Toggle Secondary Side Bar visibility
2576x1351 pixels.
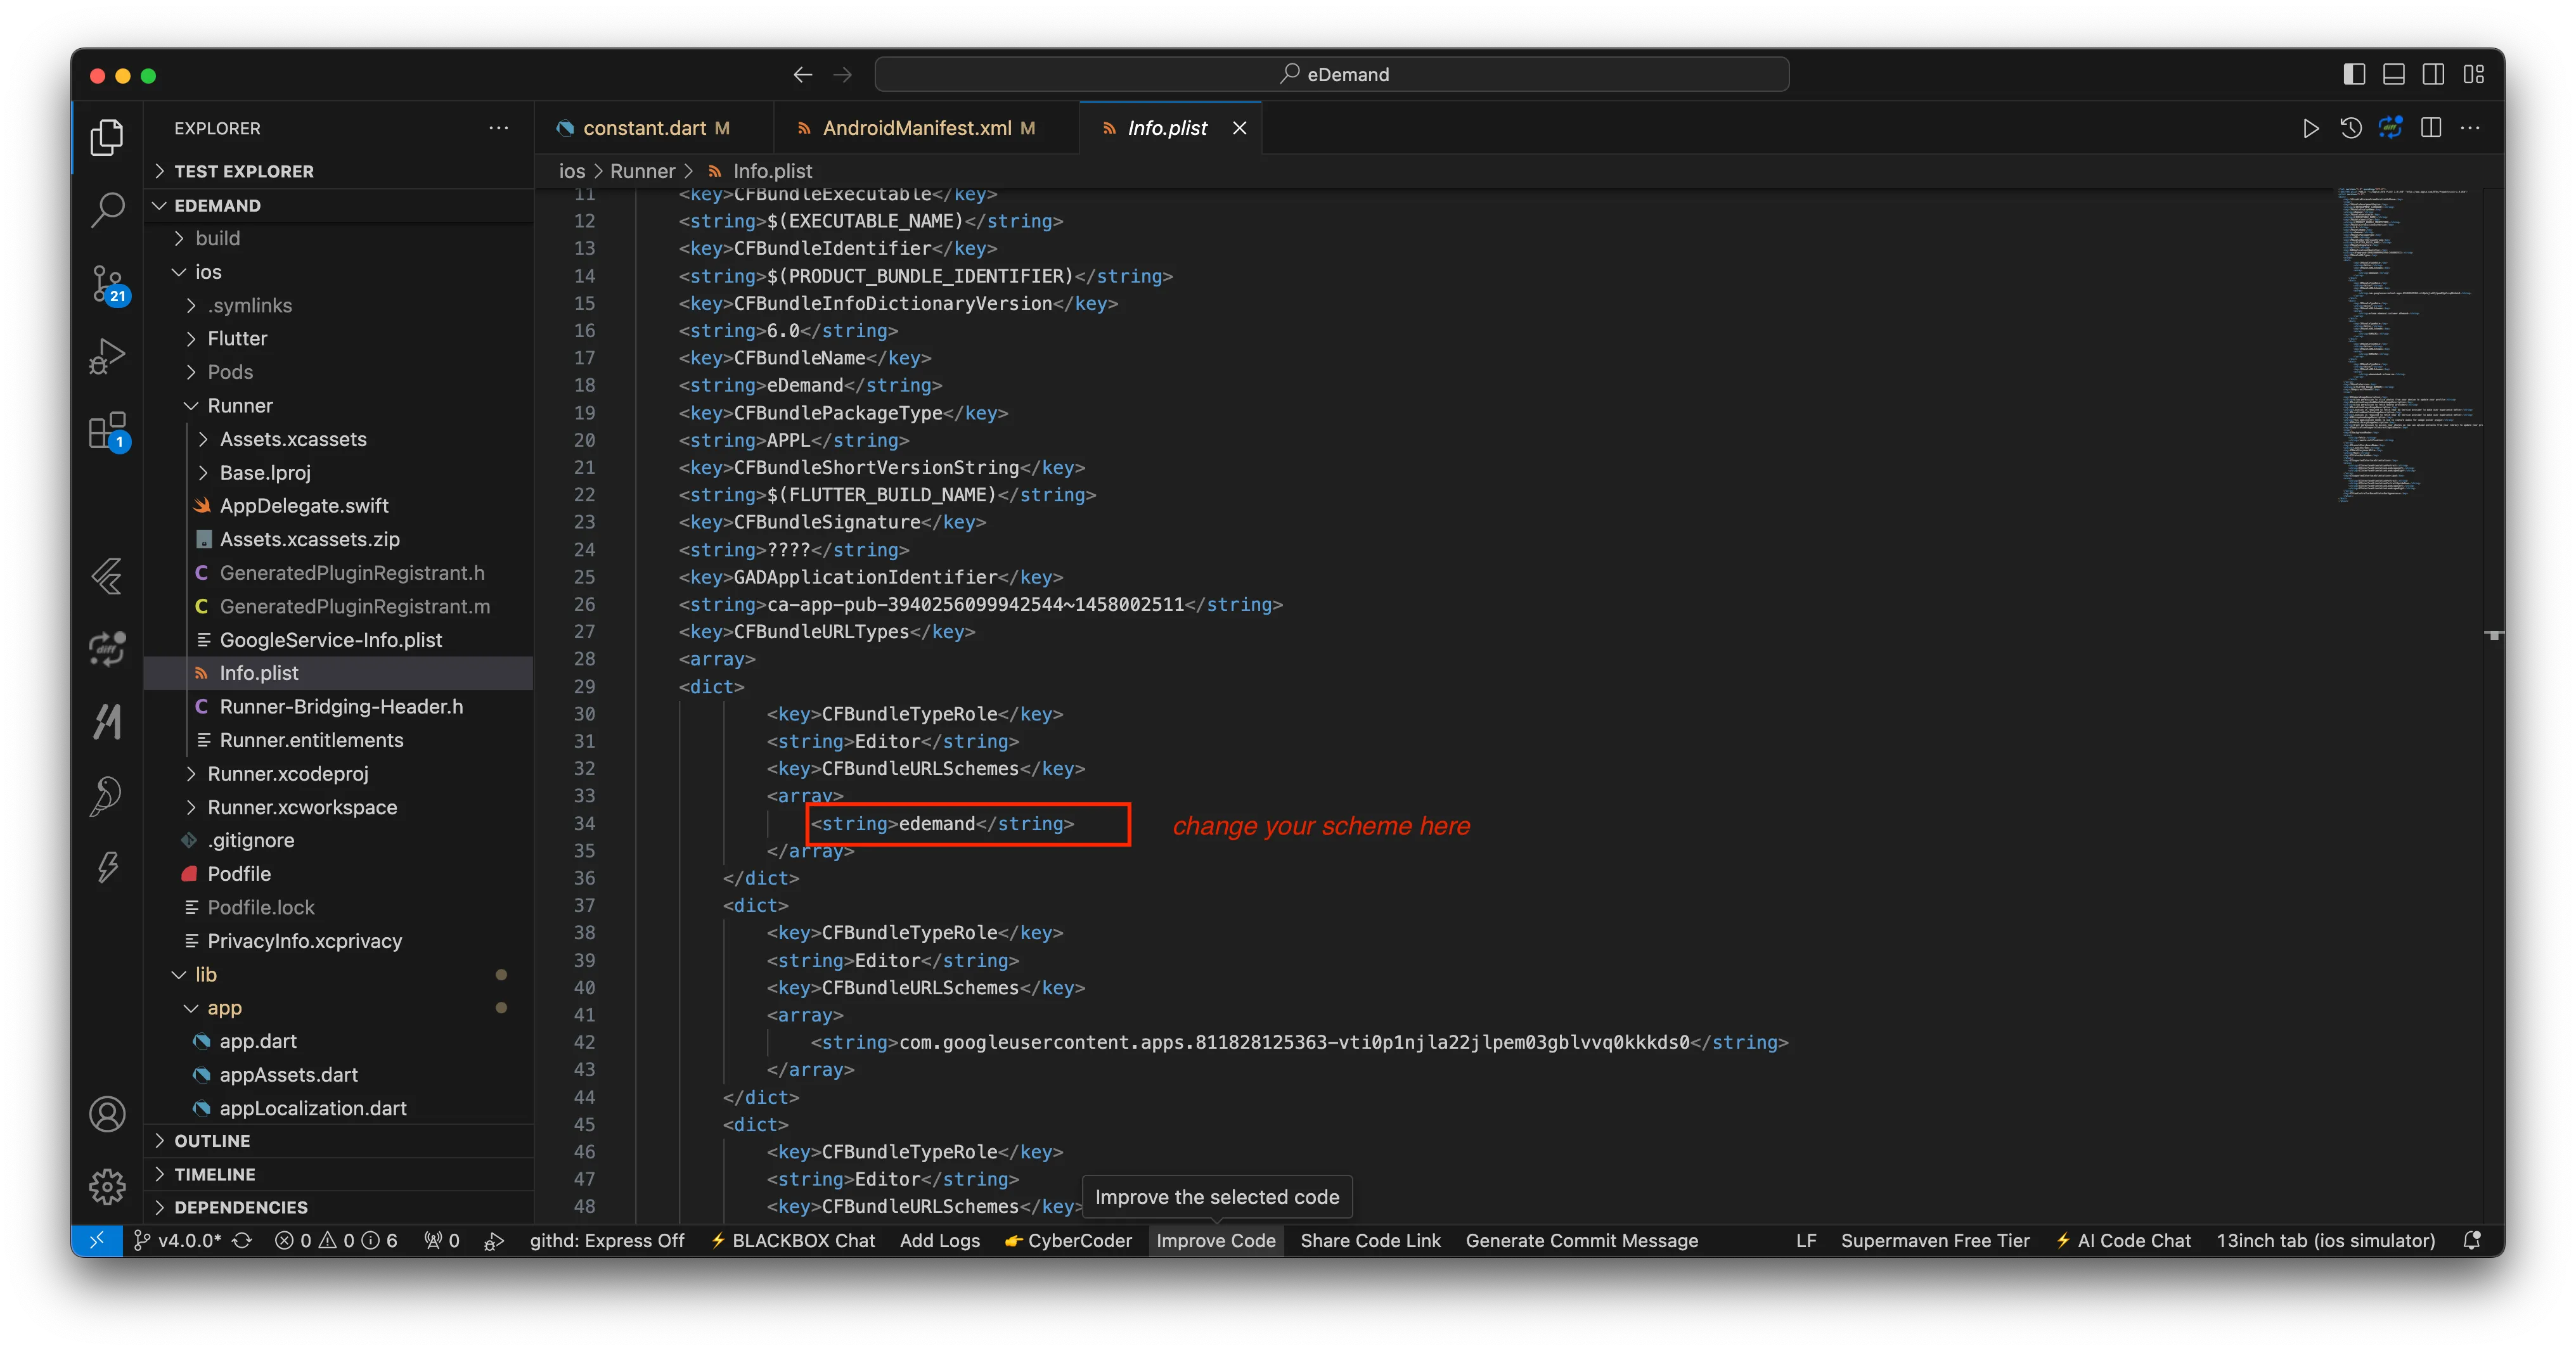point(2434,74)
